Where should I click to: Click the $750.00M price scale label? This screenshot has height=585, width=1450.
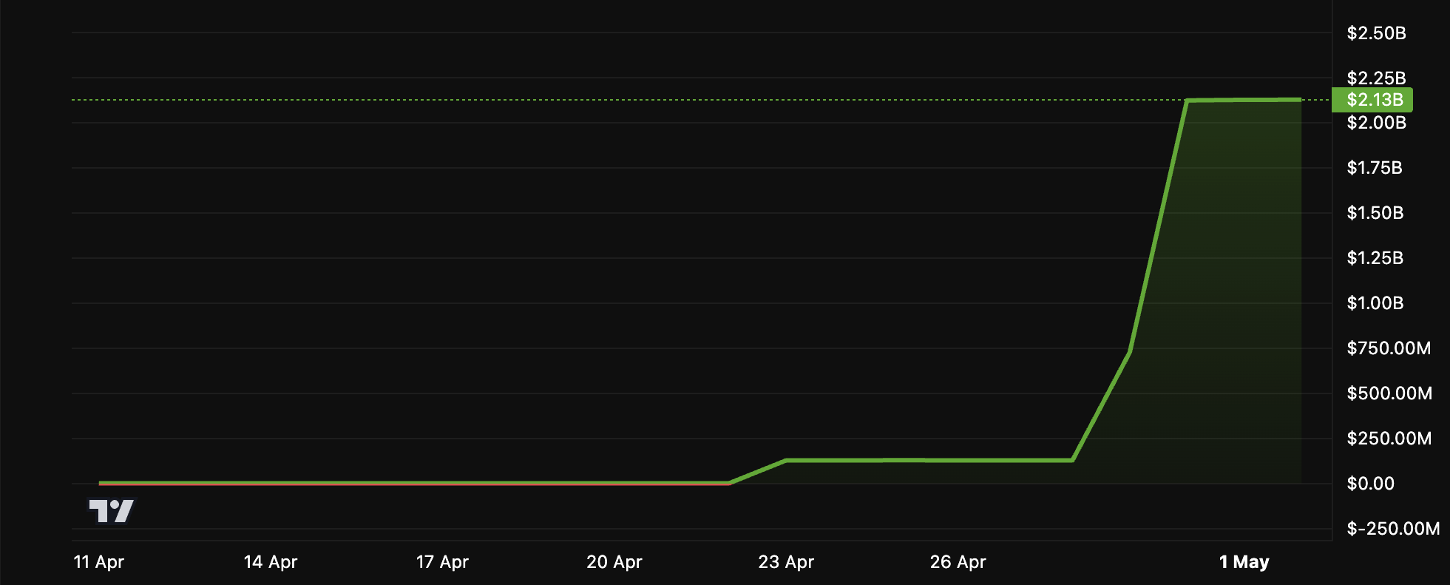click(x=1389, y=348)
